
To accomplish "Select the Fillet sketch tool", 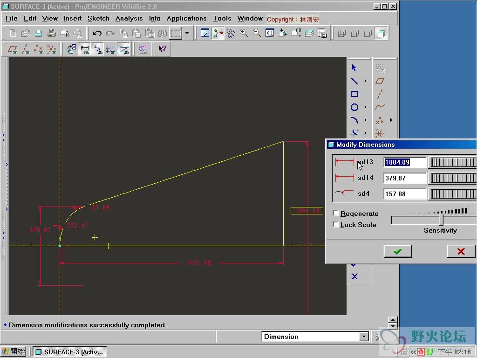I will (x=354, y=133).
